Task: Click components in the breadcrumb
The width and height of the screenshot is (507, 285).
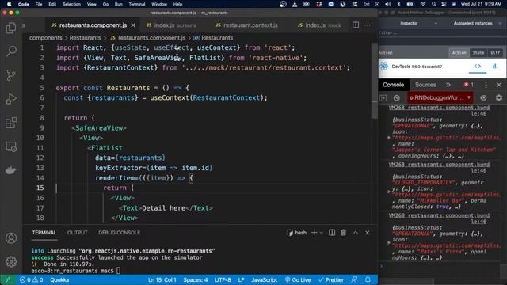Action: click(46, 38)
